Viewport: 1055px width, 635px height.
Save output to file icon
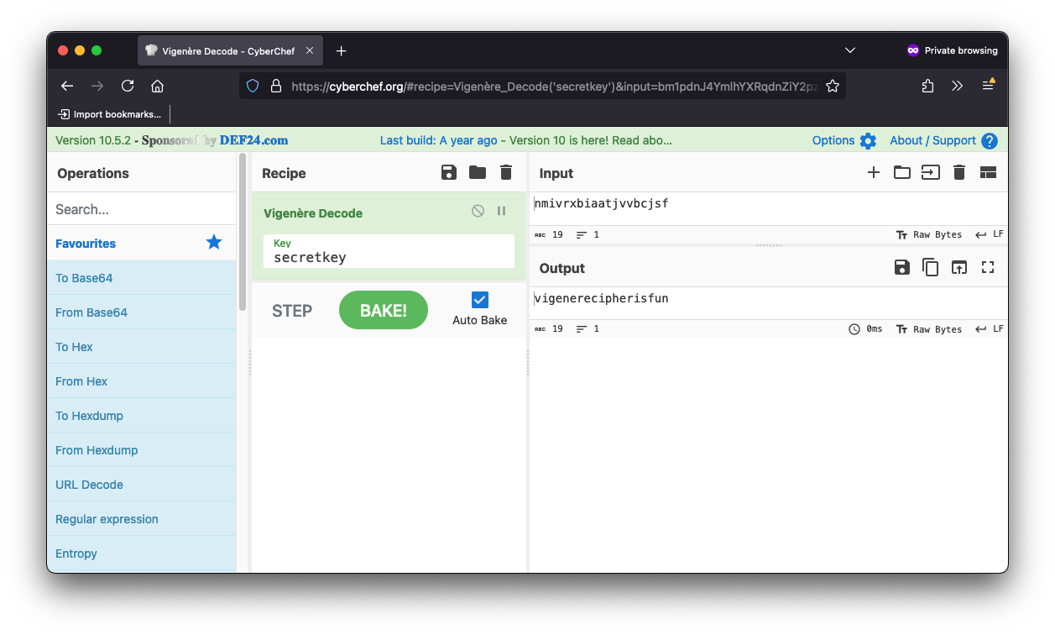901,268
